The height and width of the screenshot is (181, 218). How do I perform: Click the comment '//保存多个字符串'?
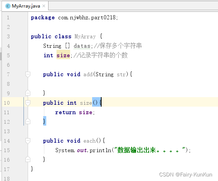(118, 46)
